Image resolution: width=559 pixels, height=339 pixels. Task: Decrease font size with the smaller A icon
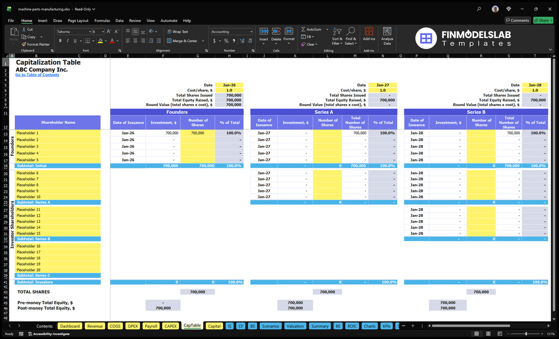(116, 32)
